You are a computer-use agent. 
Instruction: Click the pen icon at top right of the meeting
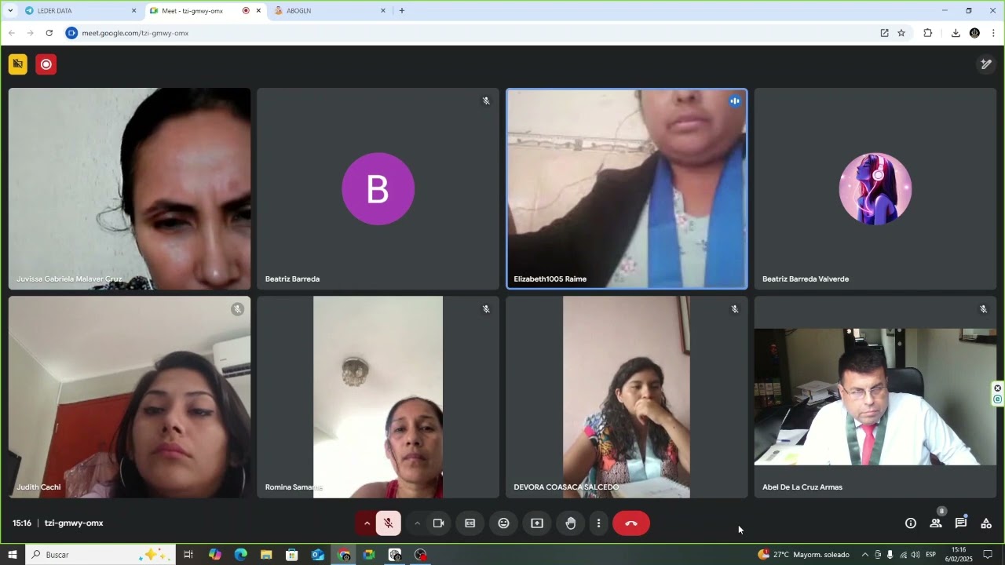click(x=986, y=64)
